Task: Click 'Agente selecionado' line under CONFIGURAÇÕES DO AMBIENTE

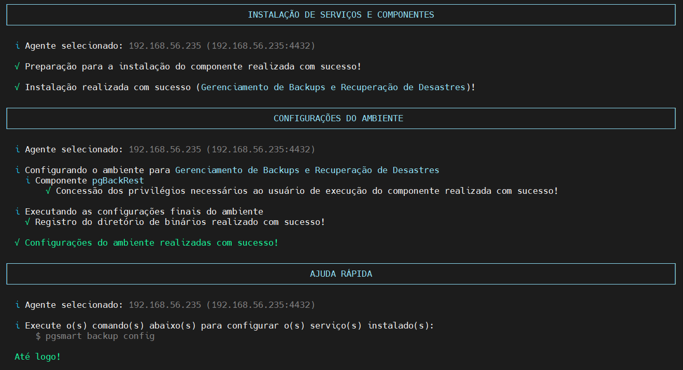Action: pyautogui.click(x=165, y=149)
